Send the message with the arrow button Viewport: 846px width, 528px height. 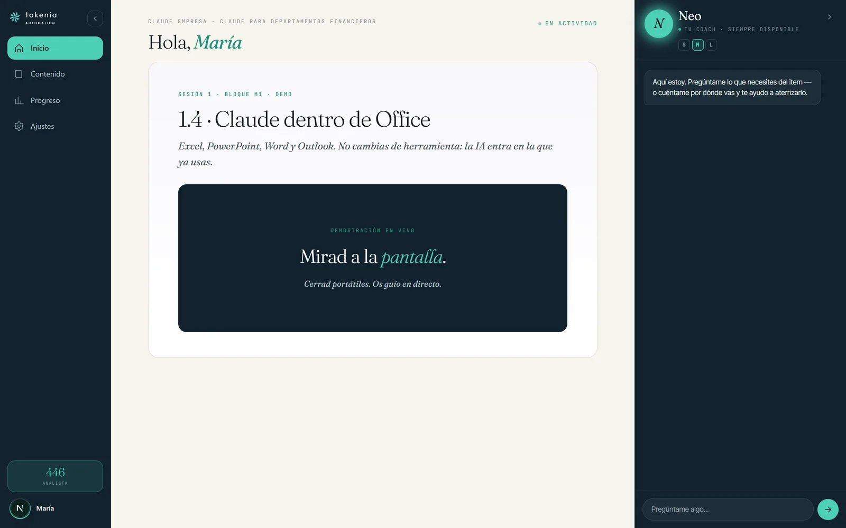(x=828, y=510)
